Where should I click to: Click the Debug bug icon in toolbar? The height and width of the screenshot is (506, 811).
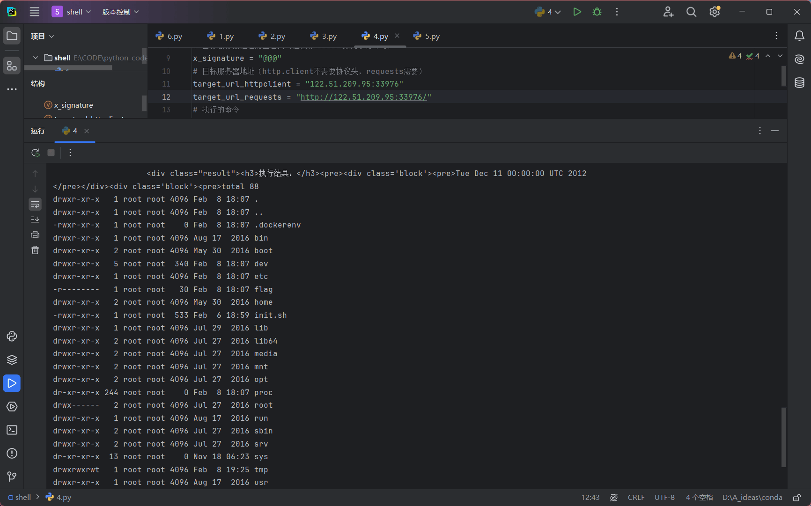597,12
